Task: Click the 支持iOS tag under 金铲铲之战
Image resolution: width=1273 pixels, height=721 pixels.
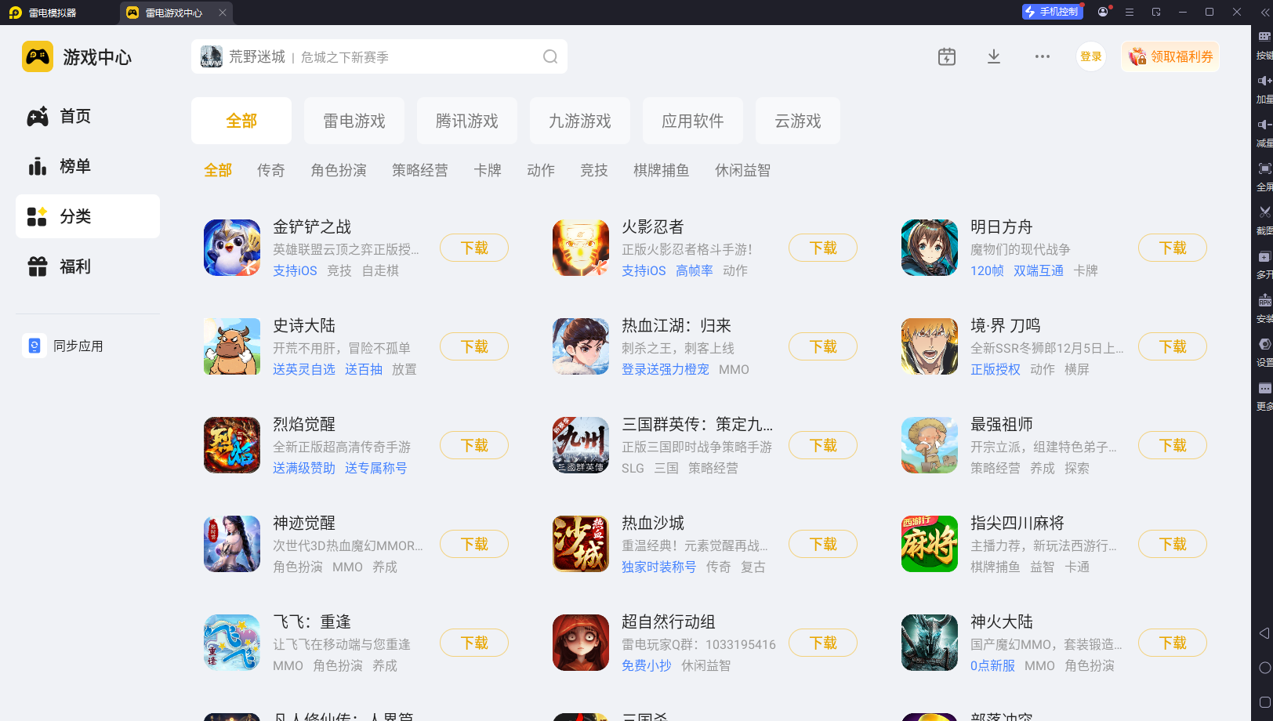Action: tap(295, 270)
